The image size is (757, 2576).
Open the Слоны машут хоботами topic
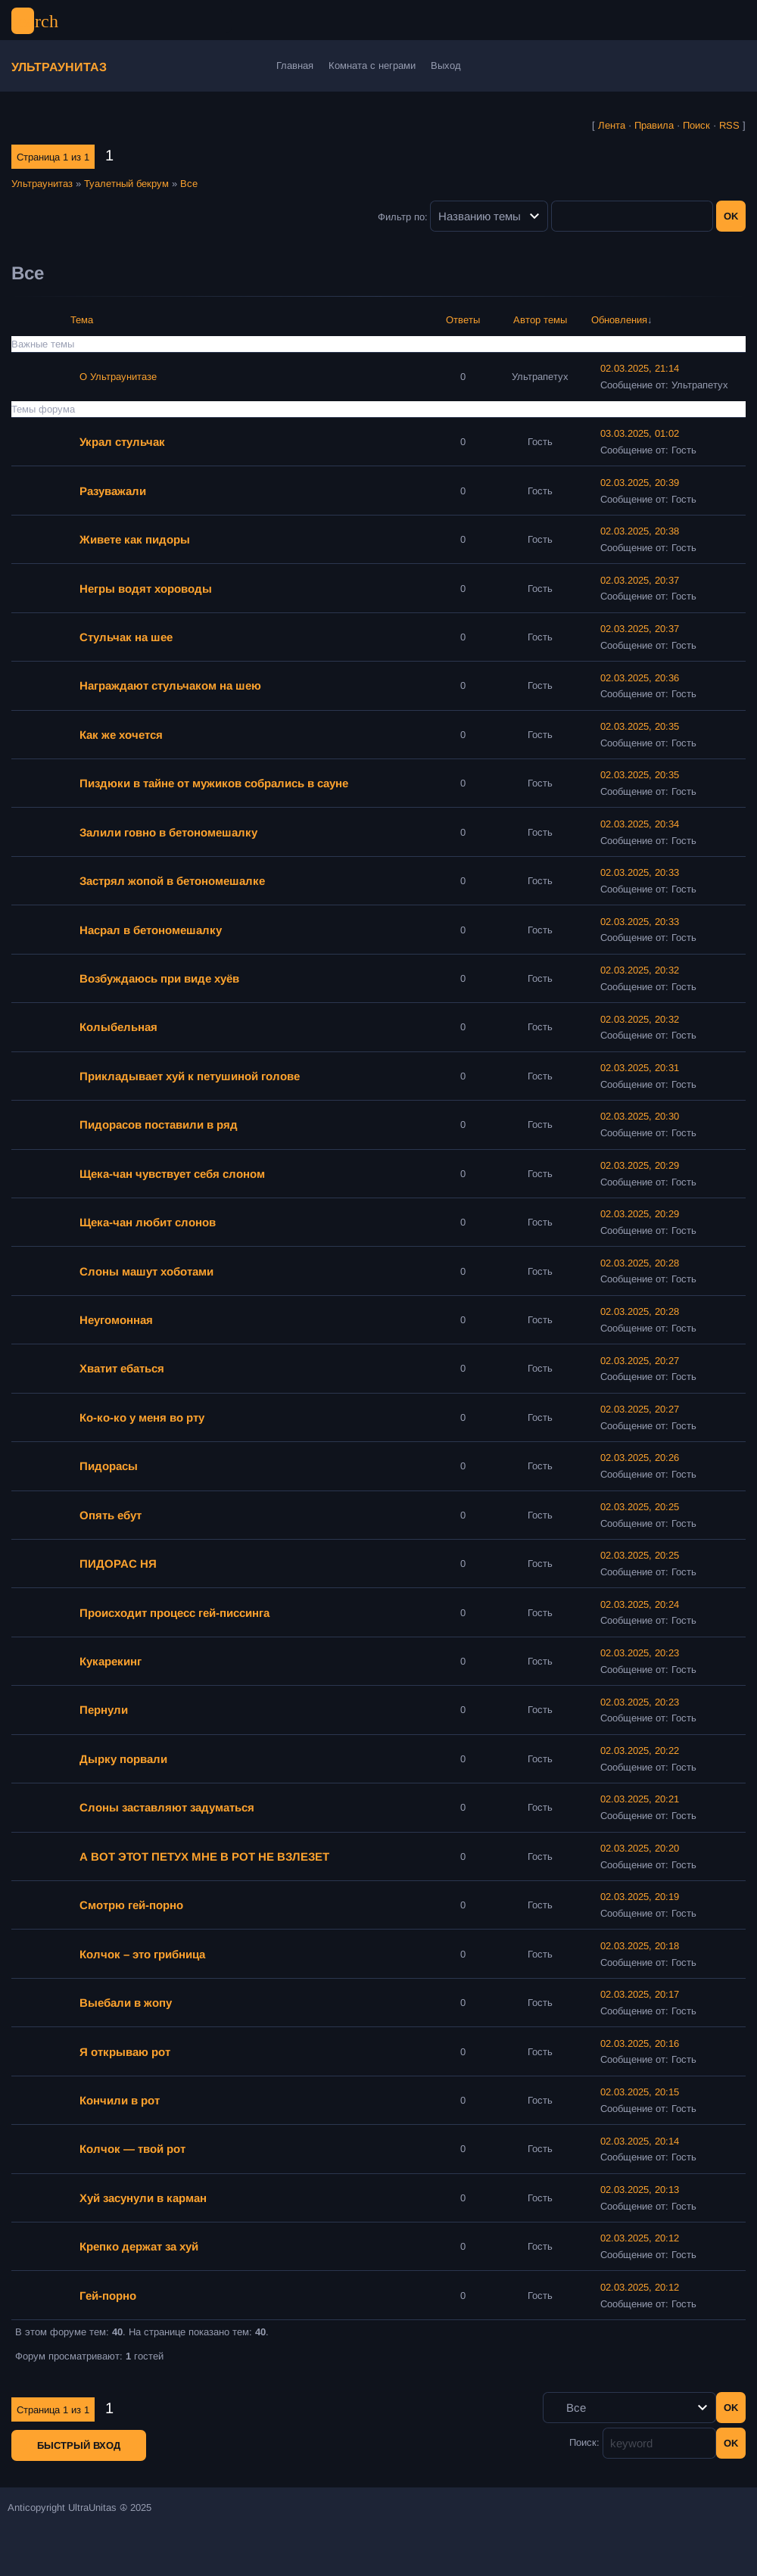(x=146, y=1272)
